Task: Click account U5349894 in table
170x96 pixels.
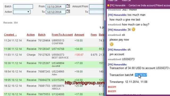Action: tap(58, 63)
